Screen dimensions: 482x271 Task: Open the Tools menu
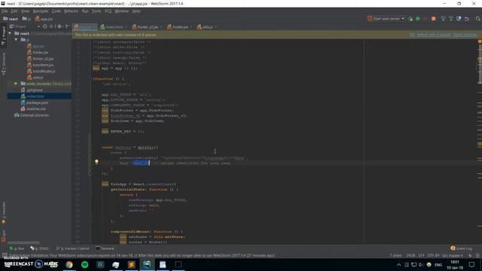click(x=96, y=11)
